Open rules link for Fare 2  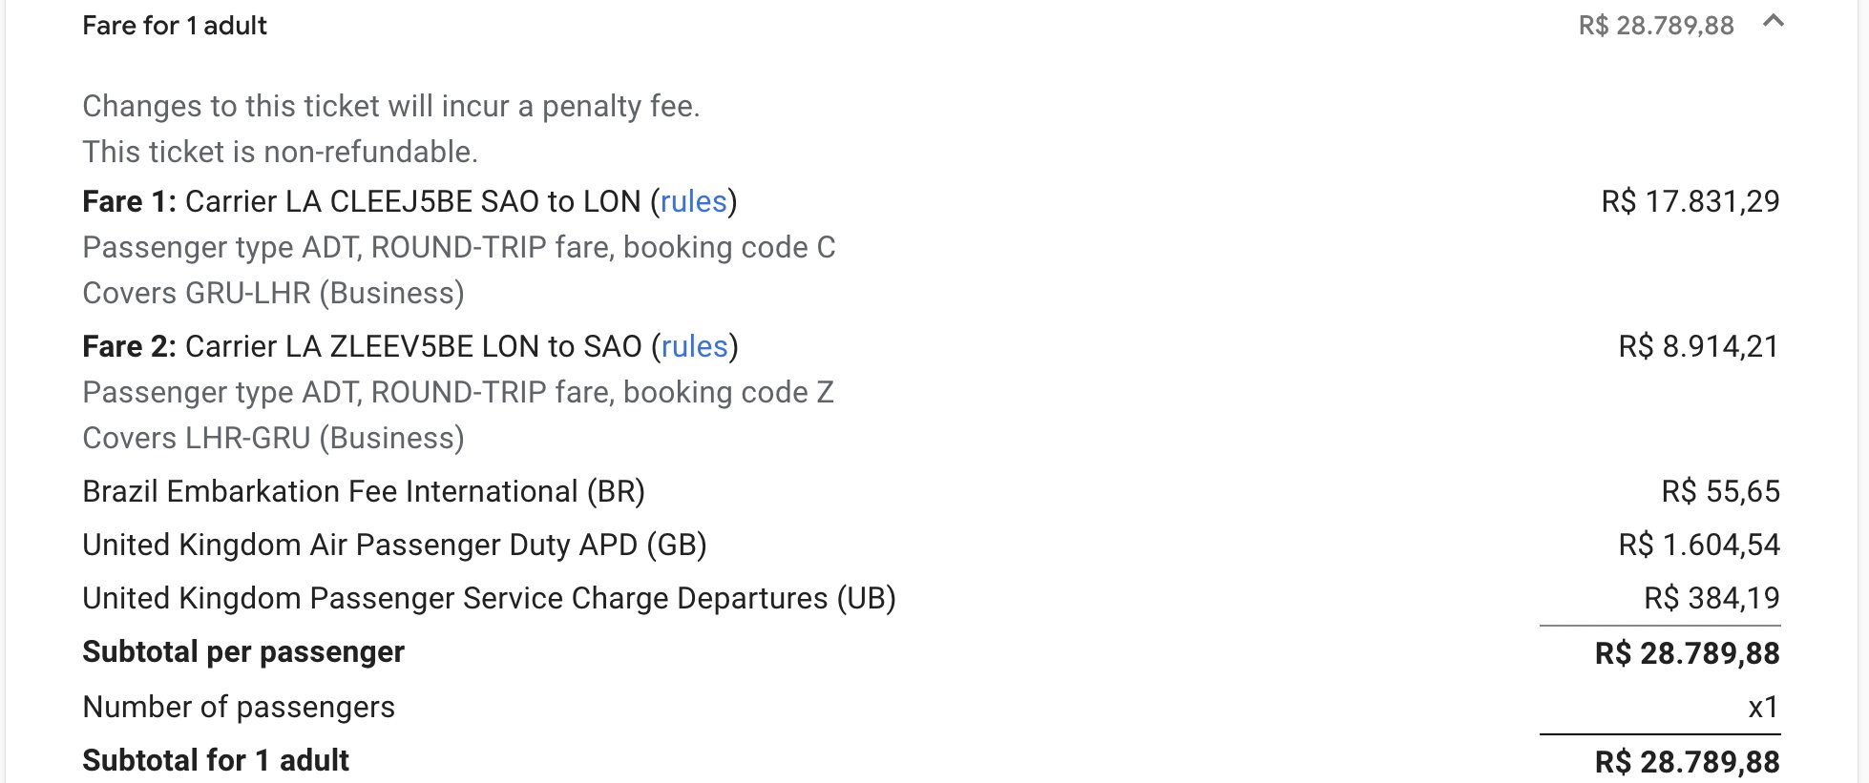pos(695,346)
